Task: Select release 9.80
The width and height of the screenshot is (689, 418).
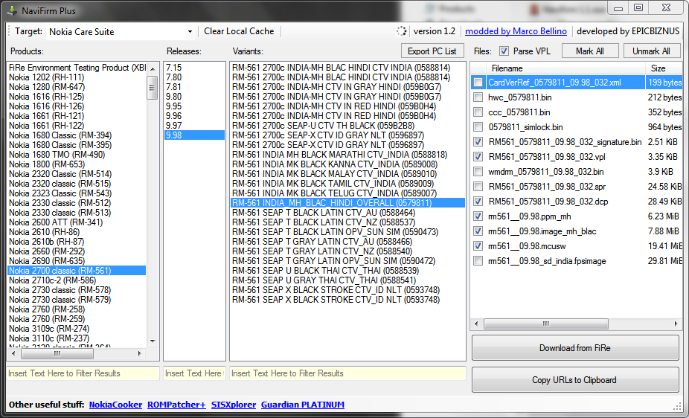Action: (x=195, y=97)
